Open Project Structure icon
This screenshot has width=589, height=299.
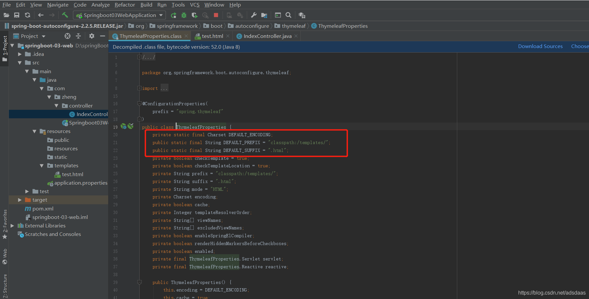(264, 15)
